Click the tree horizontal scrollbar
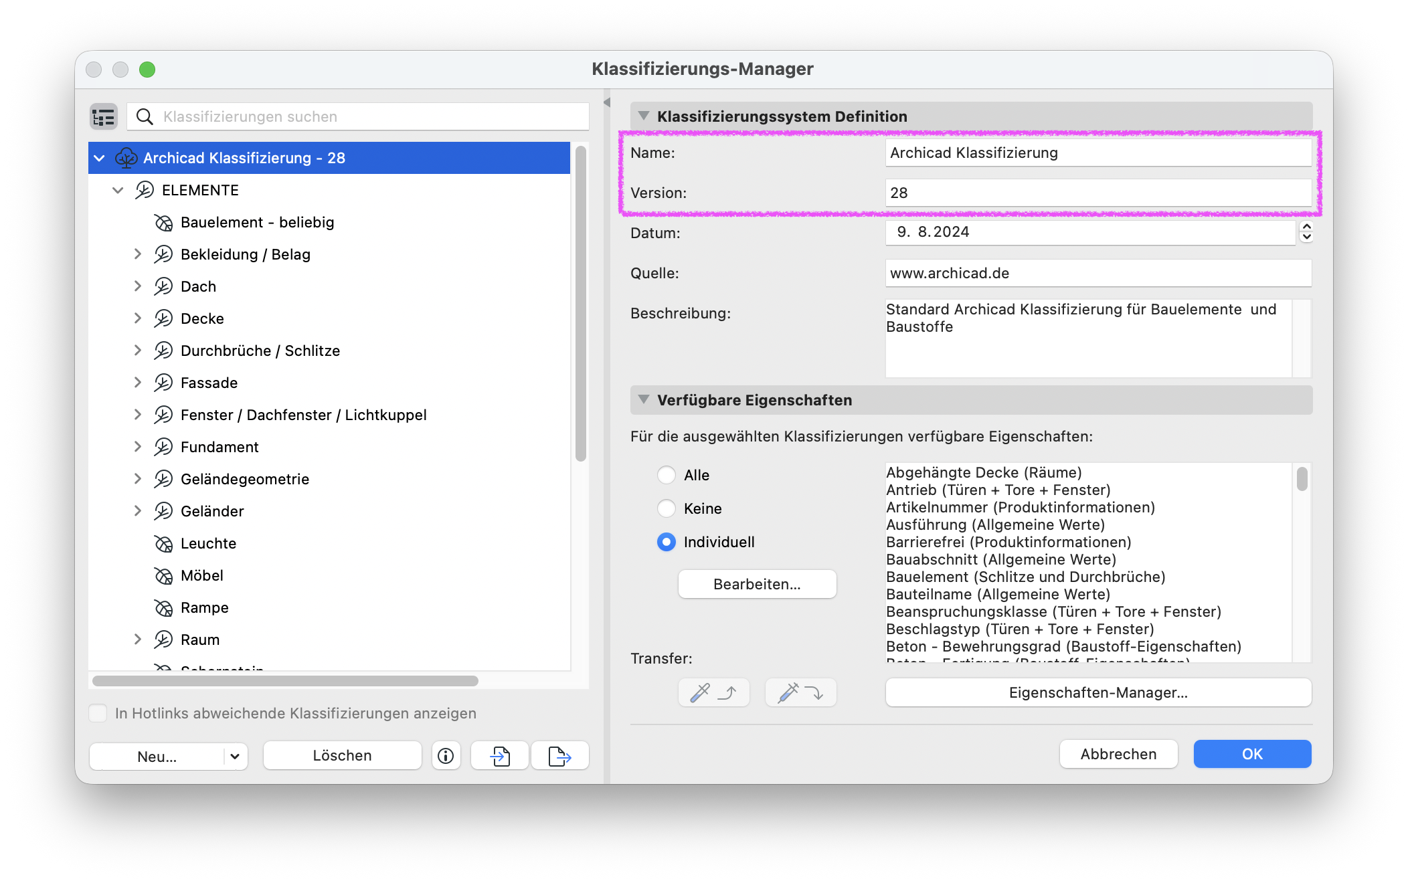 click(286, 681)
